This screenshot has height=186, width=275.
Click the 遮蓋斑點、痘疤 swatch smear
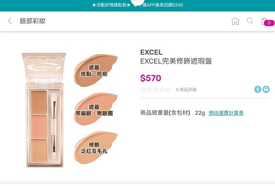point(96,71)
